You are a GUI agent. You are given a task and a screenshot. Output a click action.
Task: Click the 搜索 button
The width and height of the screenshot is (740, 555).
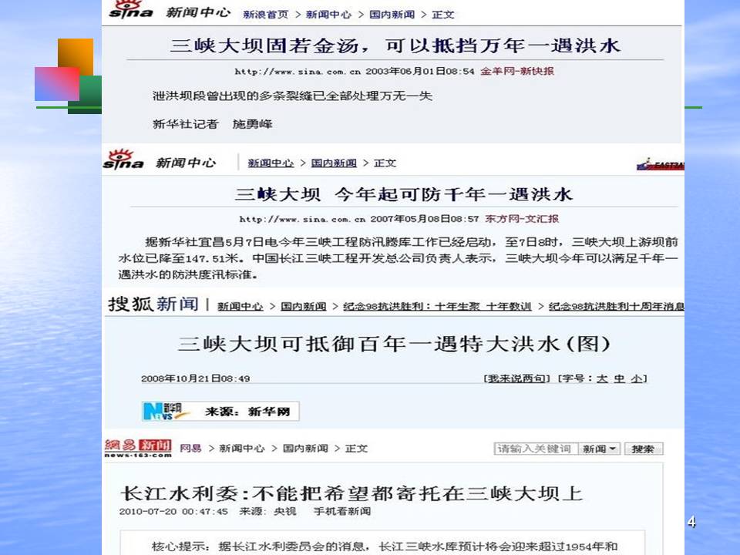click(x=643, y=449)
